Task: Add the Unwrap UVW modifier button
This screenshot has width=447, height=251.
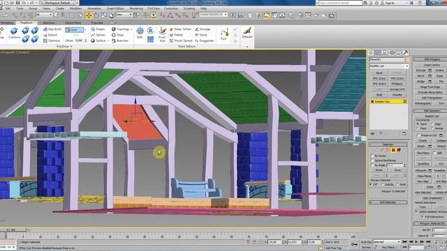Action: click(397, 89)
